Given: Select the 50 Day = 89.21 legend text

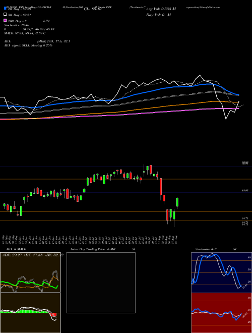Looking at the screenshot, I should pos(18,15).
